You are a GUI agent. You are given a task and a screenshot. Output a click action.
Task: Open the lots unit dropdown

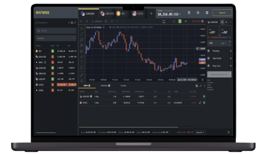point(224,43)
